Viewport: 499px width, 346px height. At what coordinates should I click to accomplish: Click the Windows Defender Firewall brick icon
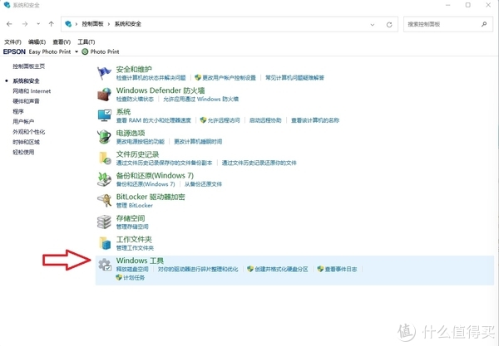104,95
